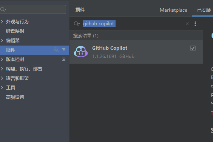
Task: Expand the 构建、执行、部署 settings group
Action: tap(2, 69)
